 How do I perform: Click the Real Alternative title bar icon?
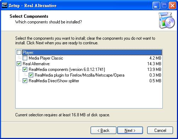point(5,5)
